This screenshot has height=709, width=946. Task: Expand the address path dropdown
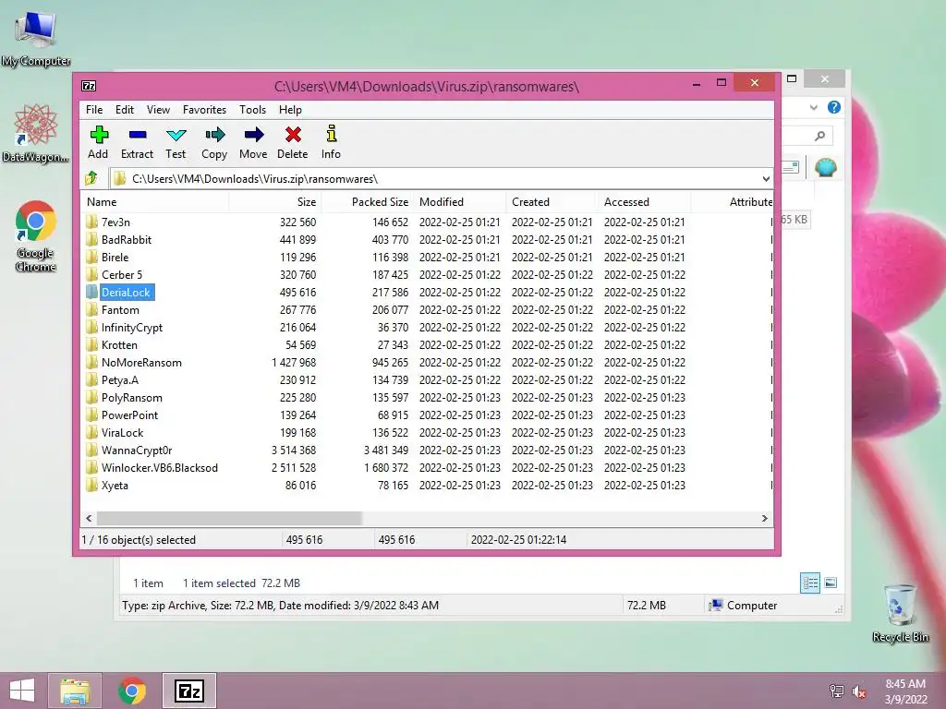(x=766, y=179)
